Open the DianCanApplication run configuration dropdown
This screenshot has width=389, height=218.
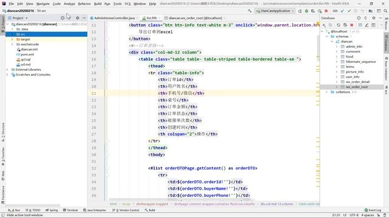coord(275,11)
